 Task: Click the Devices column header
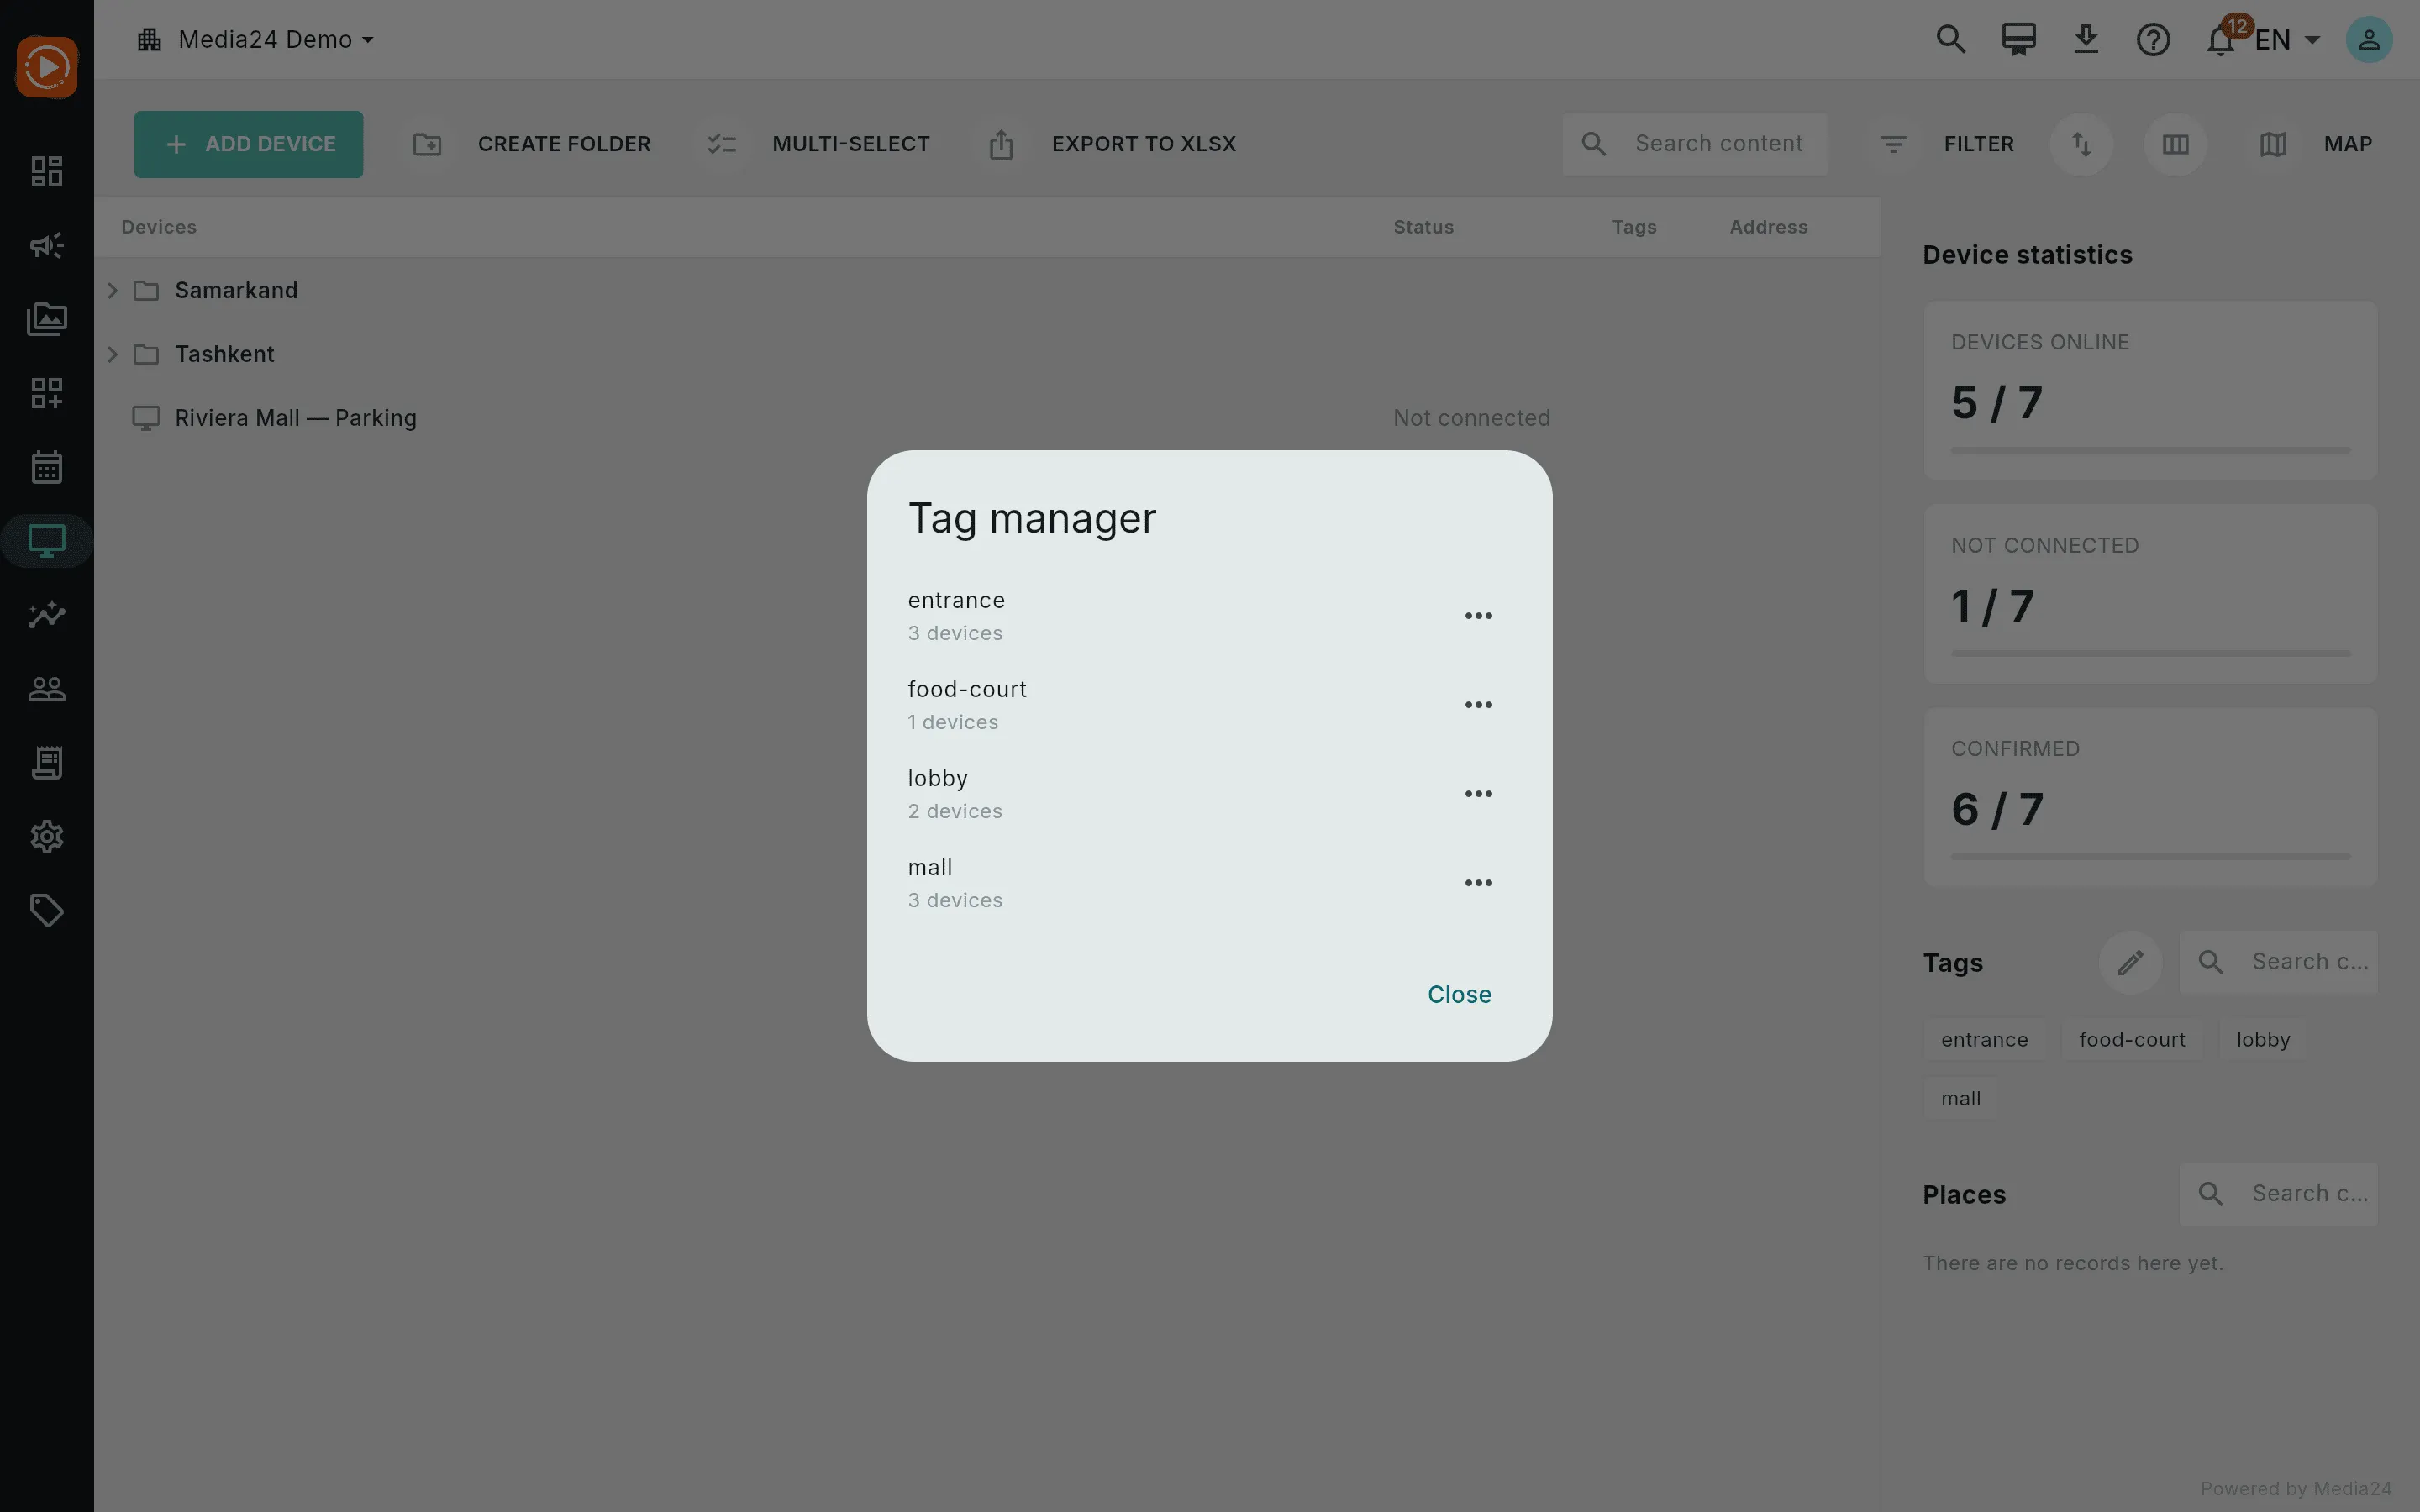pos(158,227)
